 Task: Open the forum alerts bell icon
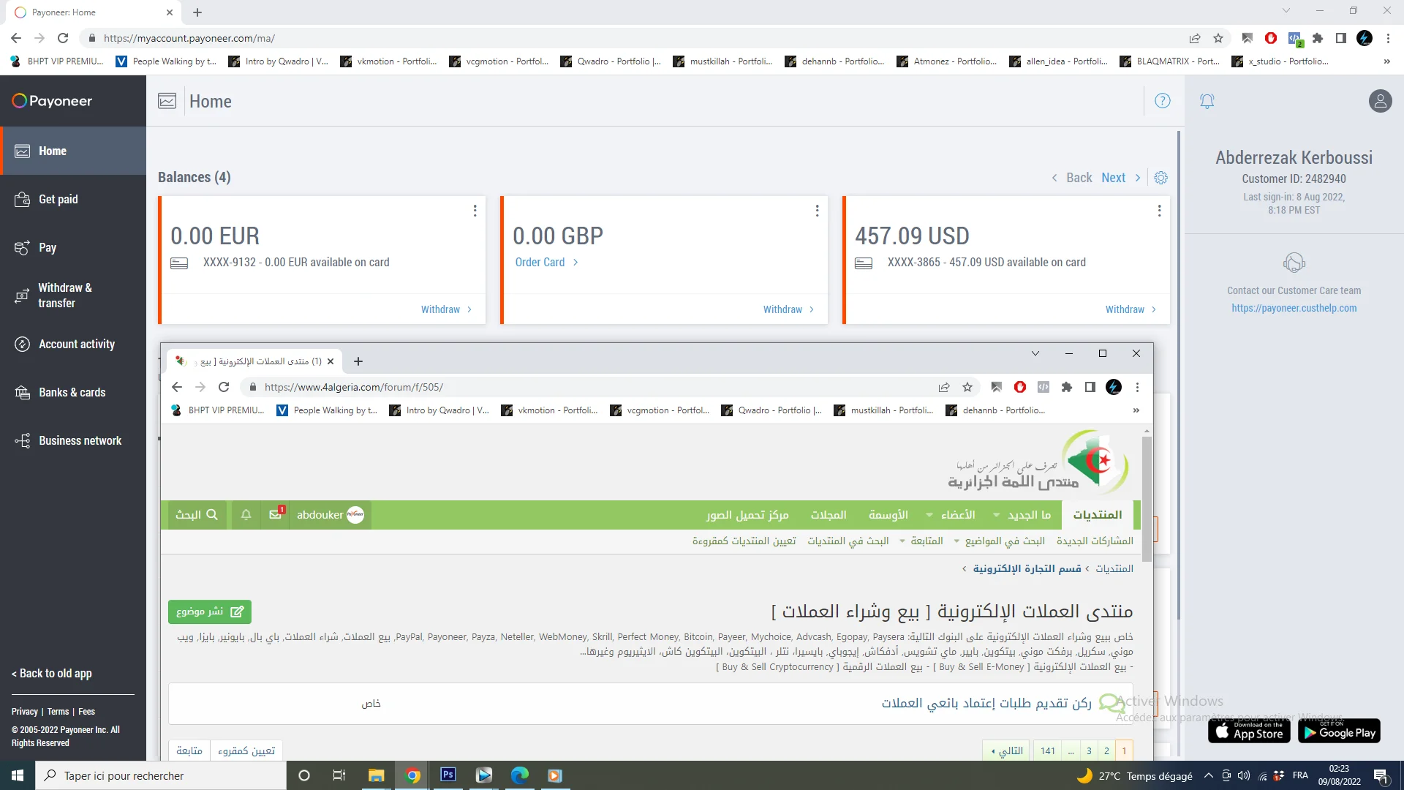tap(246, 515)
